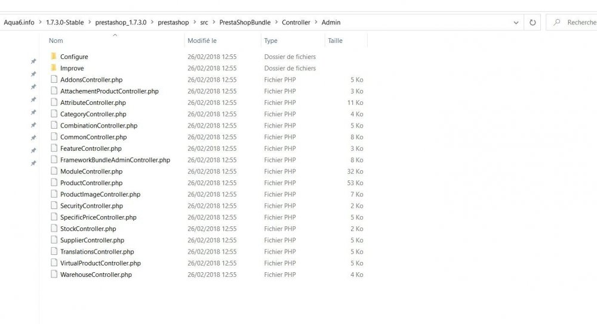Expand the chevron after 1.7.3.0-Stable breadcrumb

pos(90,23)
